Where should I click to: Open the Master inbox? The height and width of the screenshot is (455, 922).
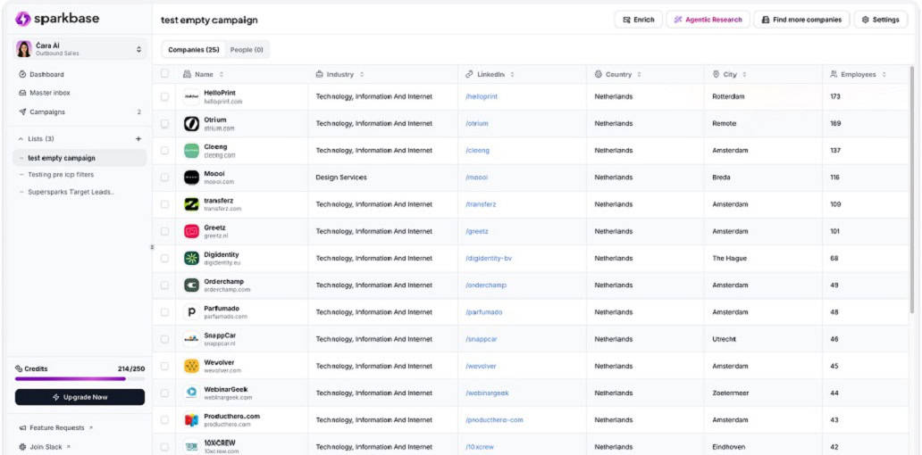(x=49, y=93)
